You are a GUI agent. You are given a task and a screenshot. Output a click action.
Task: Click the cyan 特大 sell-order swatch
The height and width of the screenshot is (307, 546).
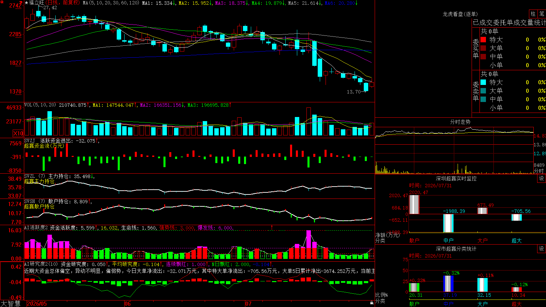pos(483,82)
